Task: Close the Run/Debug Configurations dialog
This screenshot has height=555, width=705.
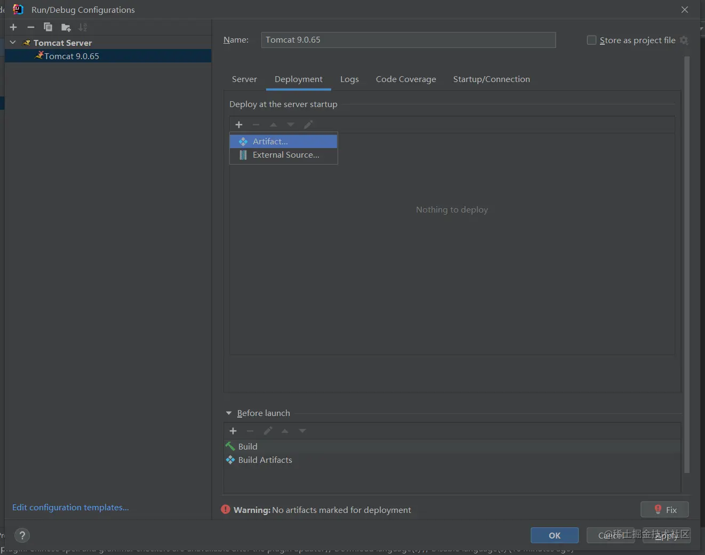Action: pyautogui.click(x=685, y=10)
